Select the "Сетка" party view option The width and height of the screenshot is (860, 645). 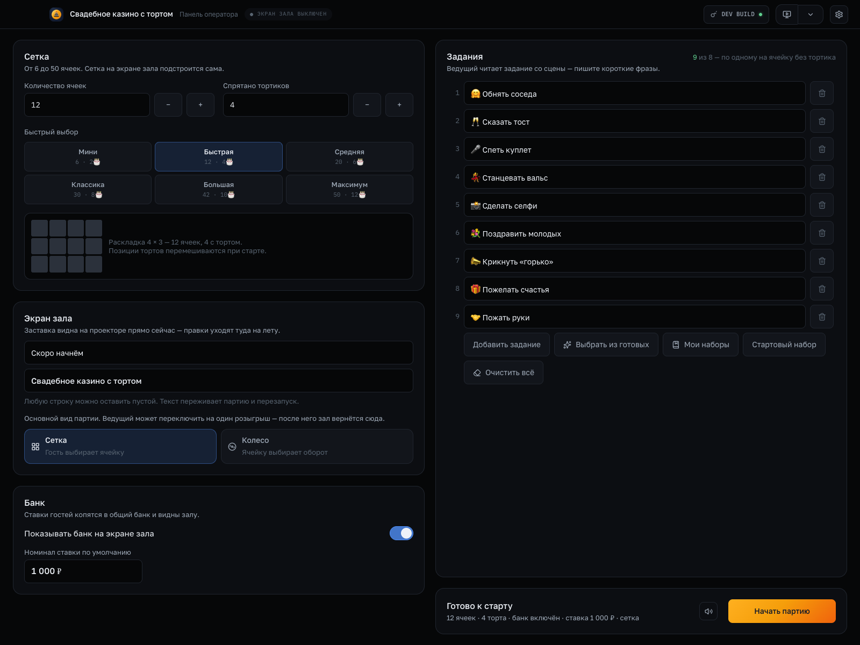pyautogui.click(x=120, y=446)
